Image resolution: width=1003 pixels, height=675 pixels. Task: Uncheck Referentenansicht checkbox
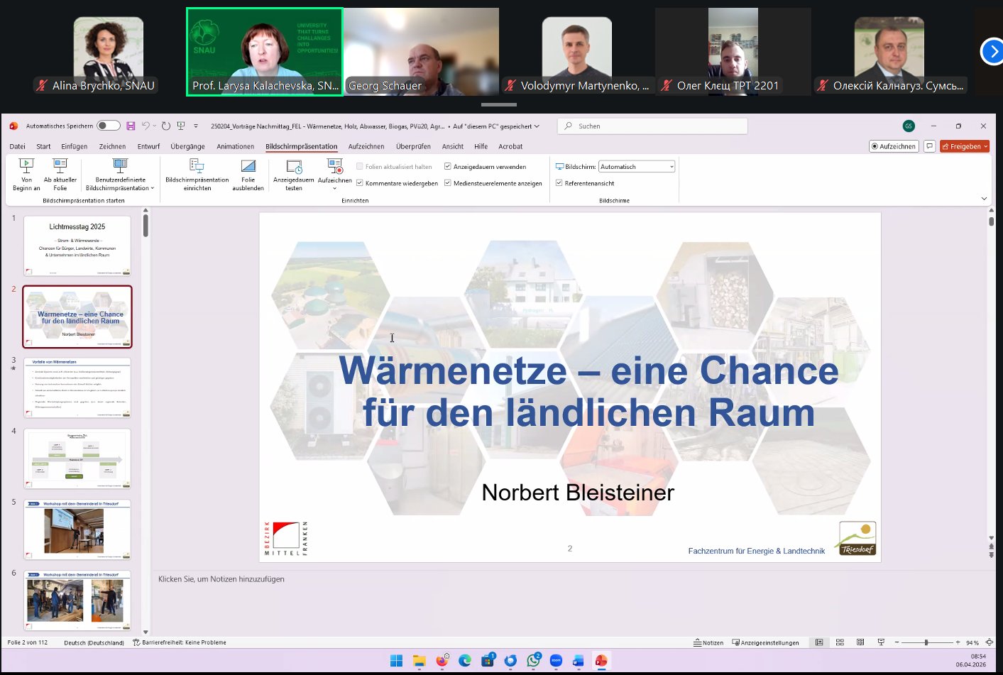pyautogui.click(x=559, y=183)
